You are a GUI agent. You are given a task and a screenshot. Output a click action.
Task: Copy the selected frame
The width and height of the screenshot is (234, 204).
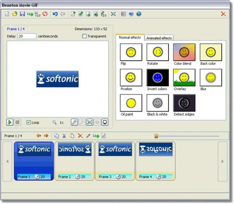coord(56,136)
